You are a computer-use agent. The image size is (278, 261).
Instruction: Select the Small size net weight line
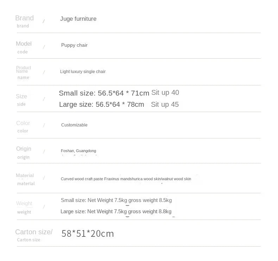tap(116, 200)
